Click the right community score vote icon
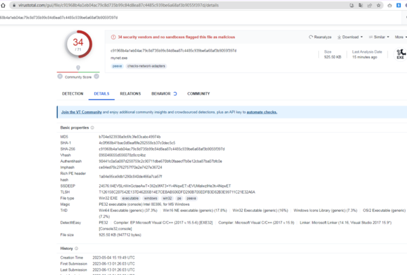Viewport: 407px width, 275px height. point(96,77)
